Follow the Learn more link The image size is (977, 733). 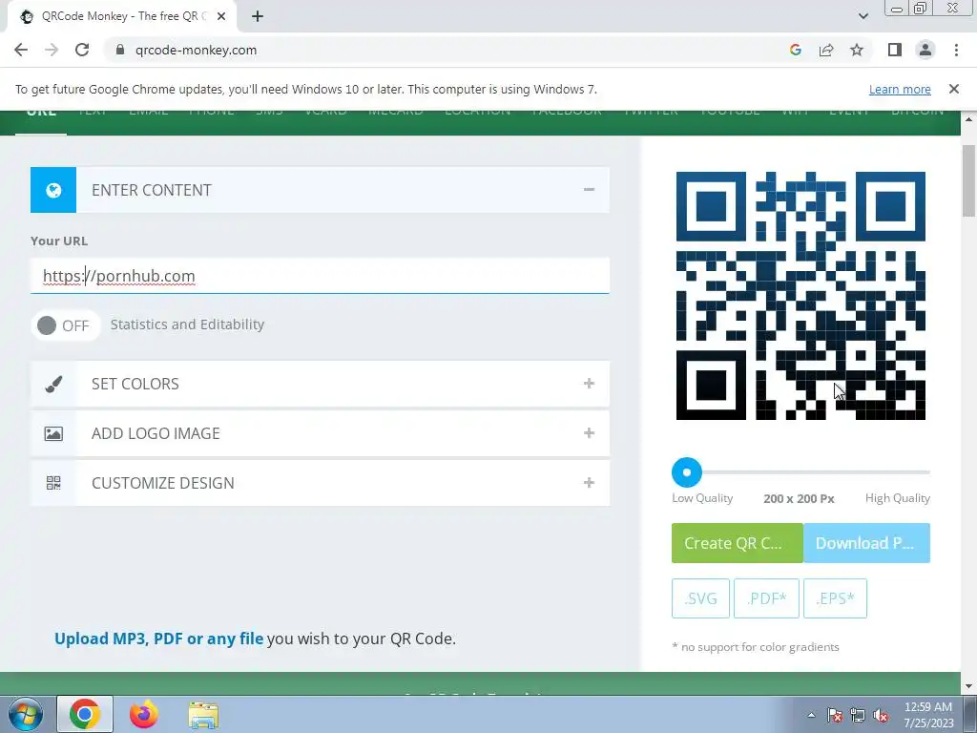point(900,89)
